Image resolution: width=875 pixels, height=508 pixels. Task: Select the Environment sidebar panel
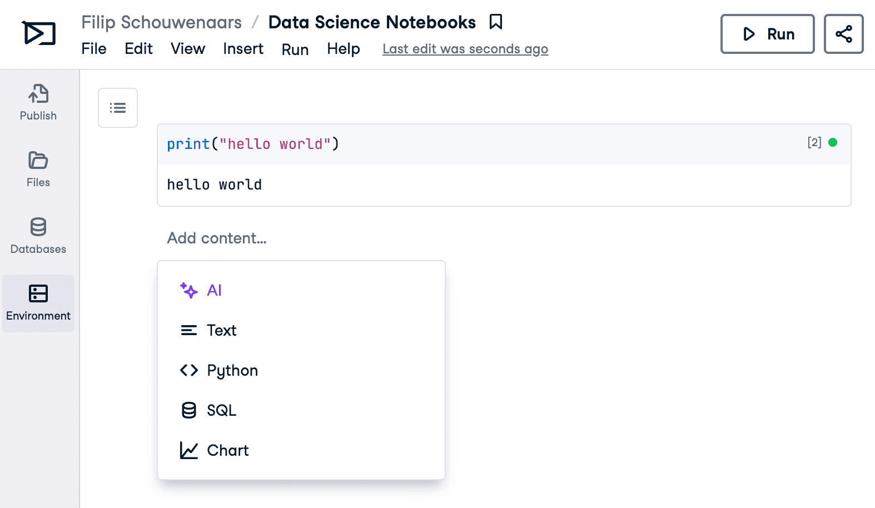pyautogui.click(x=38, y=303)
